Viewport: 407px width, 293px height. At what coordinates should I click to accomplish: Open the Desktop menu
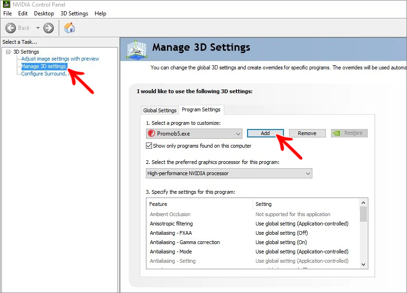44,14
